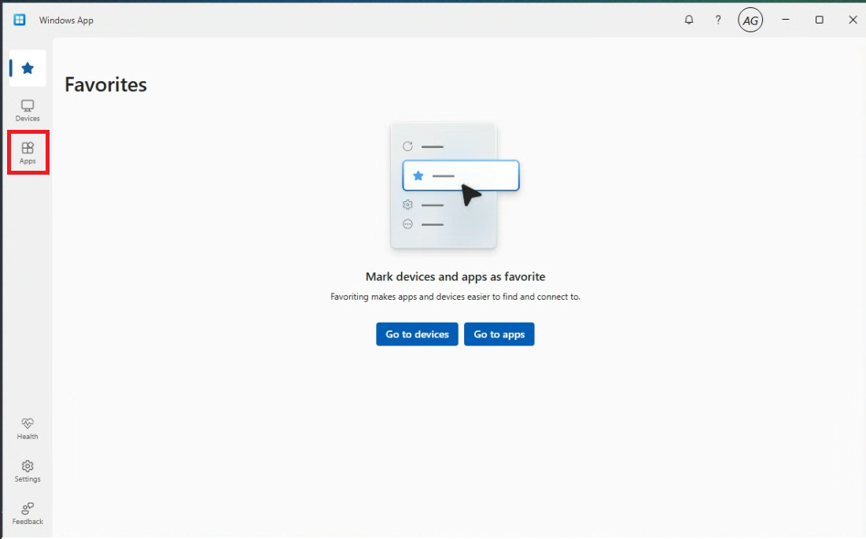Screen dimensions: 866x539
Task: Close the Windows App window
Action: tap(852, 20)
